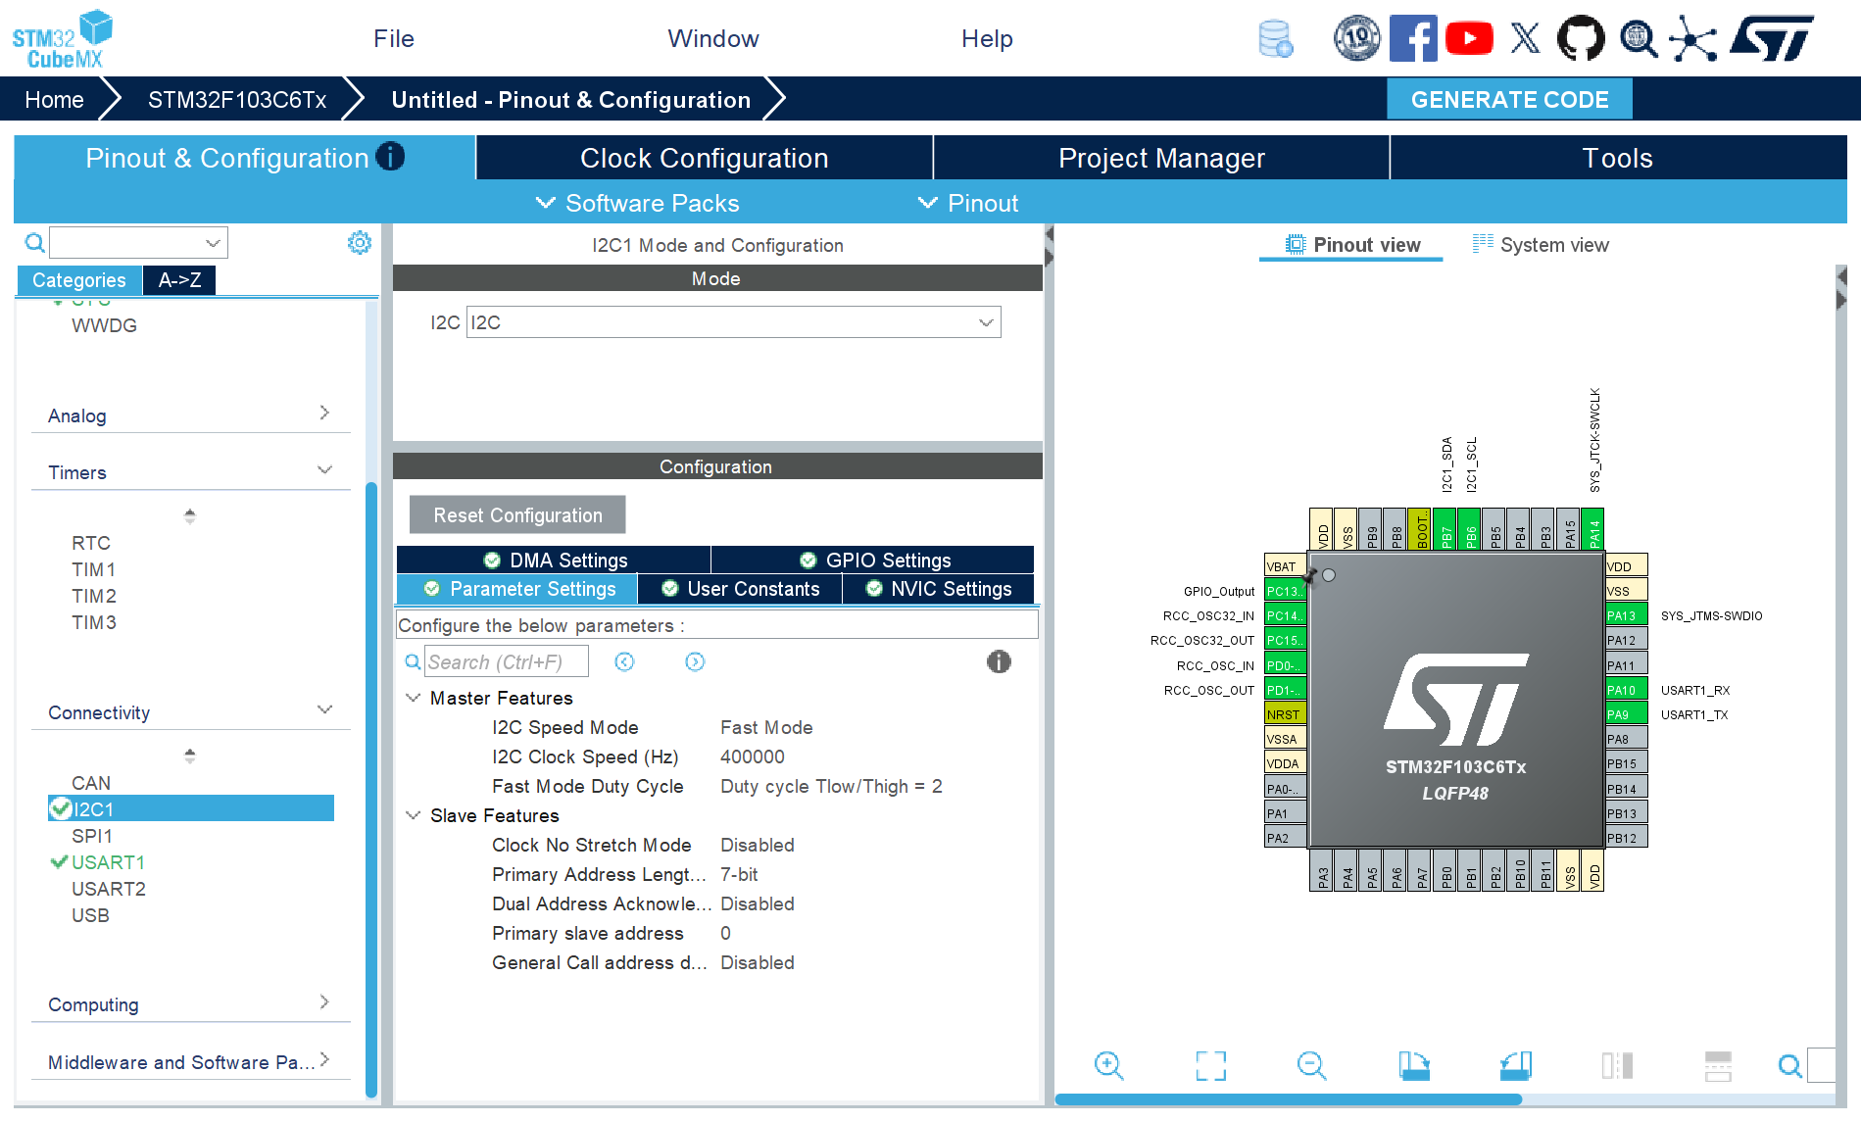This screenshot has height=1122, width=1861.
Task: Open the GitHub icon
Action: 1581,39
